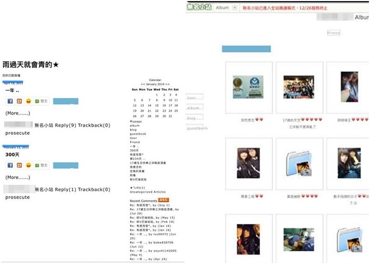Expand (More......) under 300天 post
The width and height of the screenshot is (370, 264).
tap(17, 177)
